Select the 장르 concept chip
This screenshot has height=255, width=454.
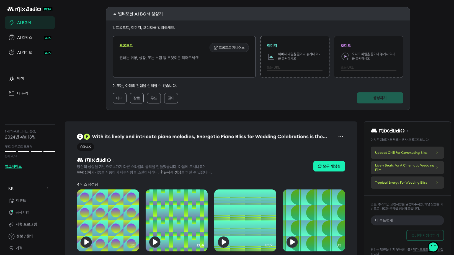point(136,98)
